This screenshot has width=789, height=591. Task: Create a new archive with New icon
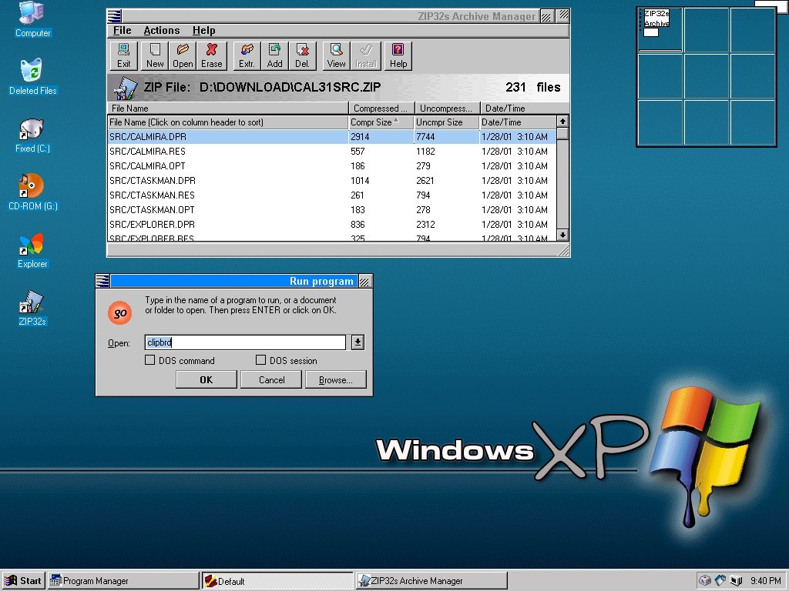[155, 55]
